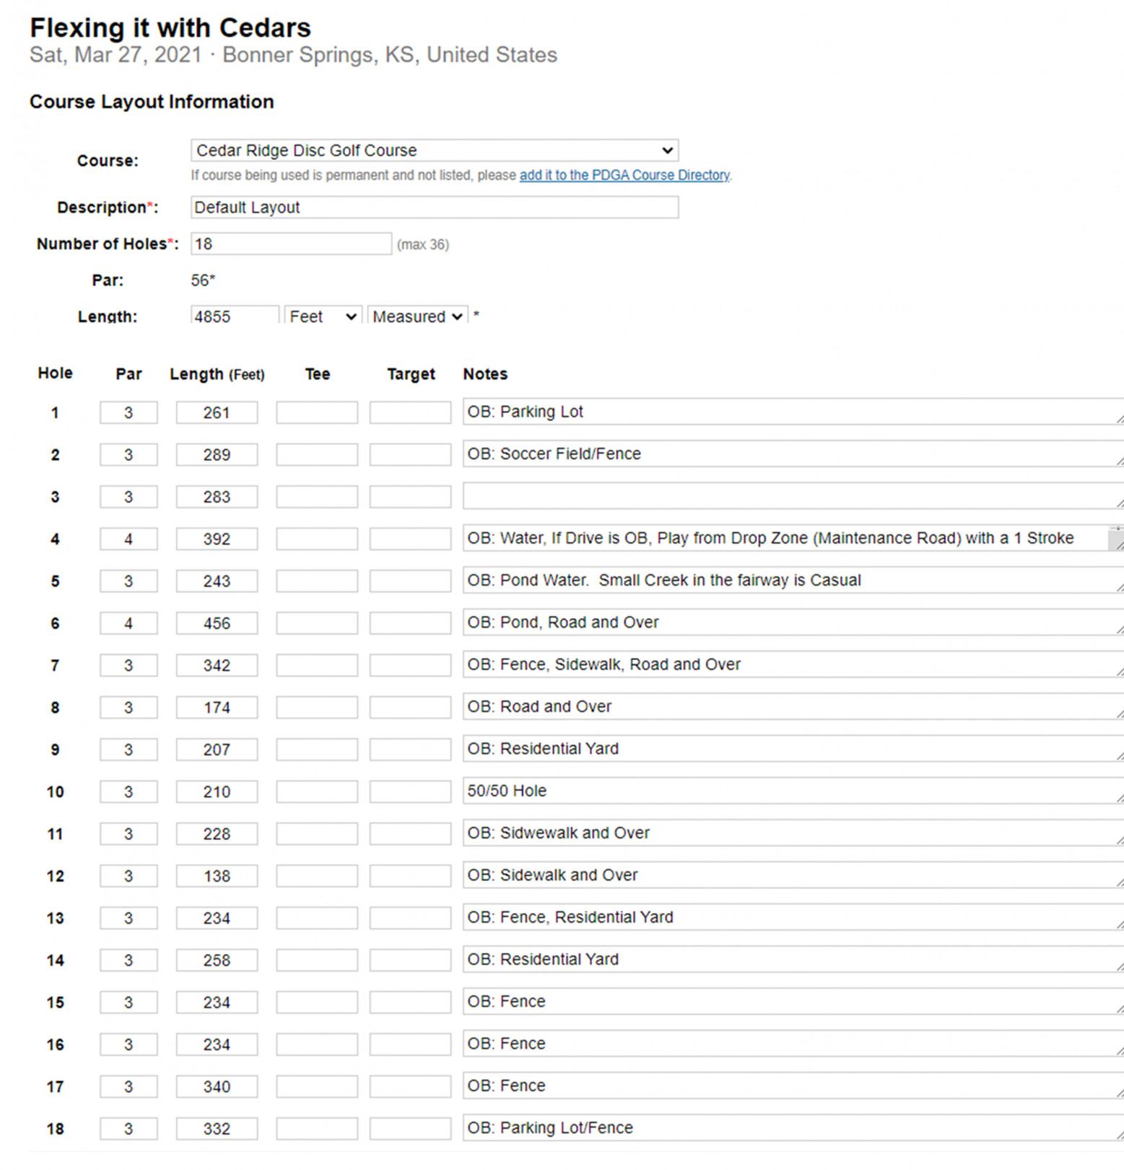Click the hole 16 notes OB: Fence
This screenshot has width=1124, height=1170.
click(793, 1044)
